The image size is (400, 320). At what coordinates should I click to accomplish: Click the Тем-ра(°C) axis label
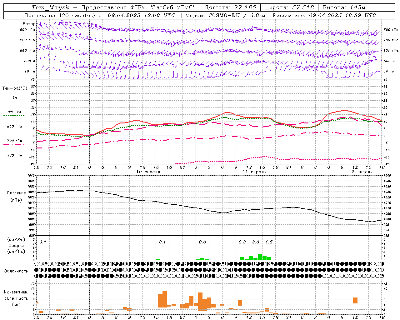(15, 88)
